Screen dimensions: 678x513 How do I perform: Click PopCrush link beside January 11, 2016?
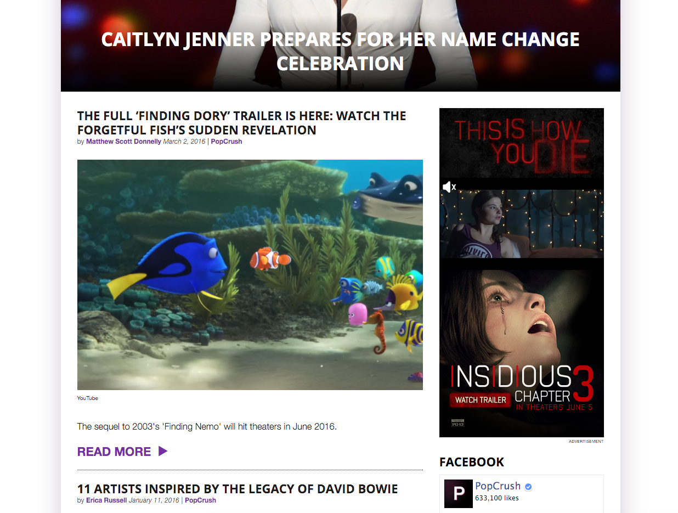click(200, 500)
